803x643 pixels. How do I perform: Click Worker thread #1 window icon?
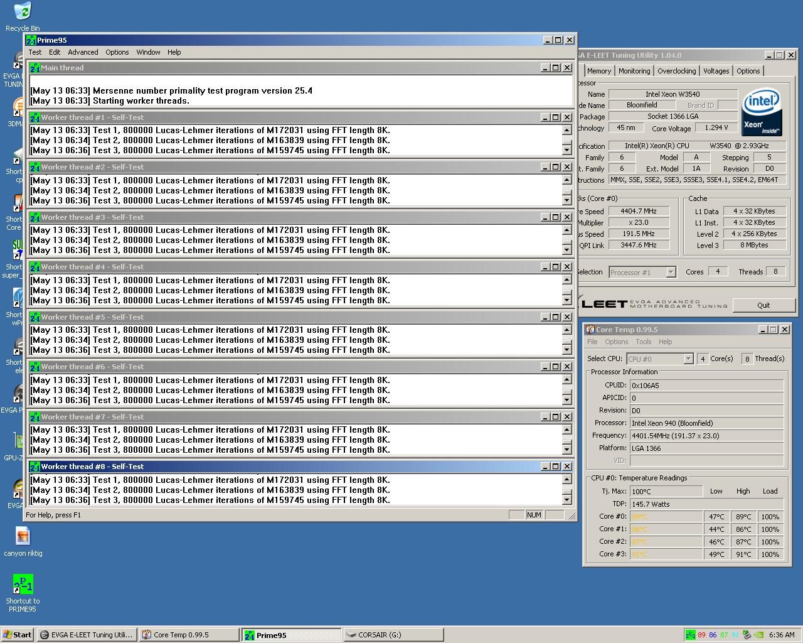pos(35,117)
